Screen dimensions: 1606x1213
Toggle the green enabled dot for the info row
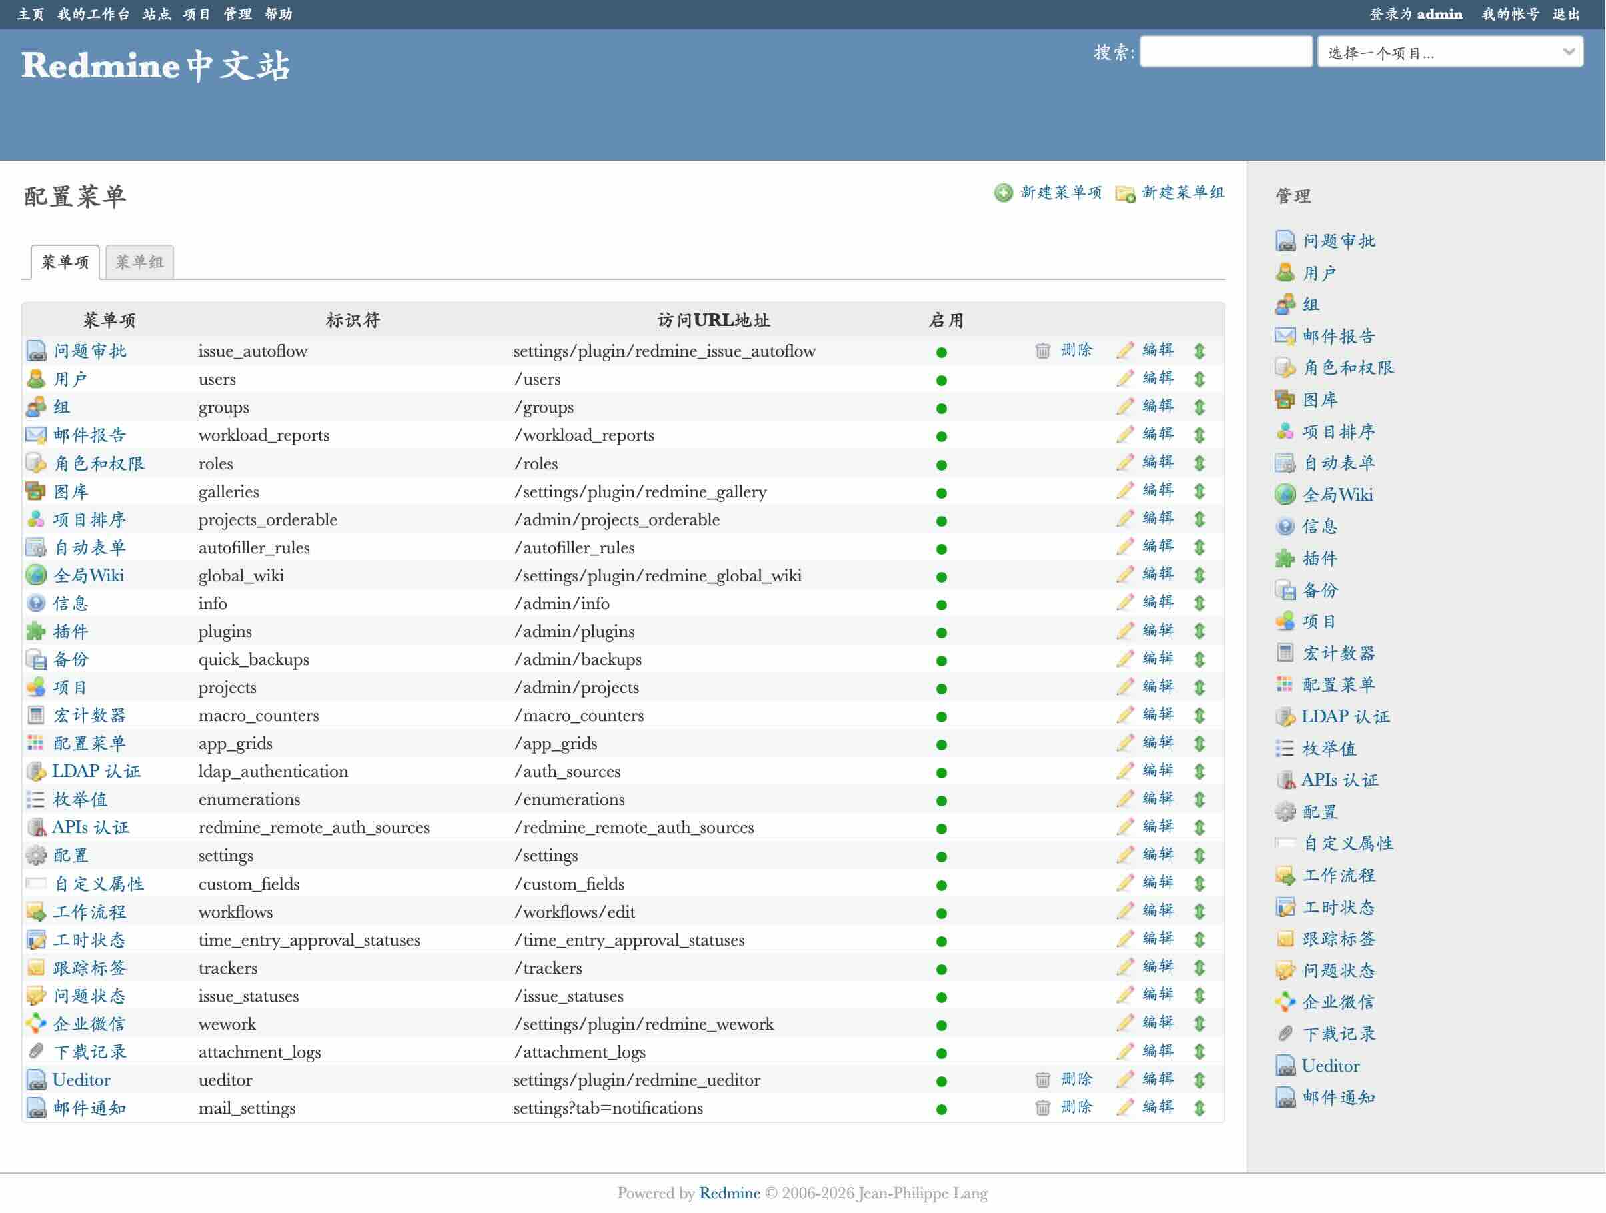(x=942, y=605)
